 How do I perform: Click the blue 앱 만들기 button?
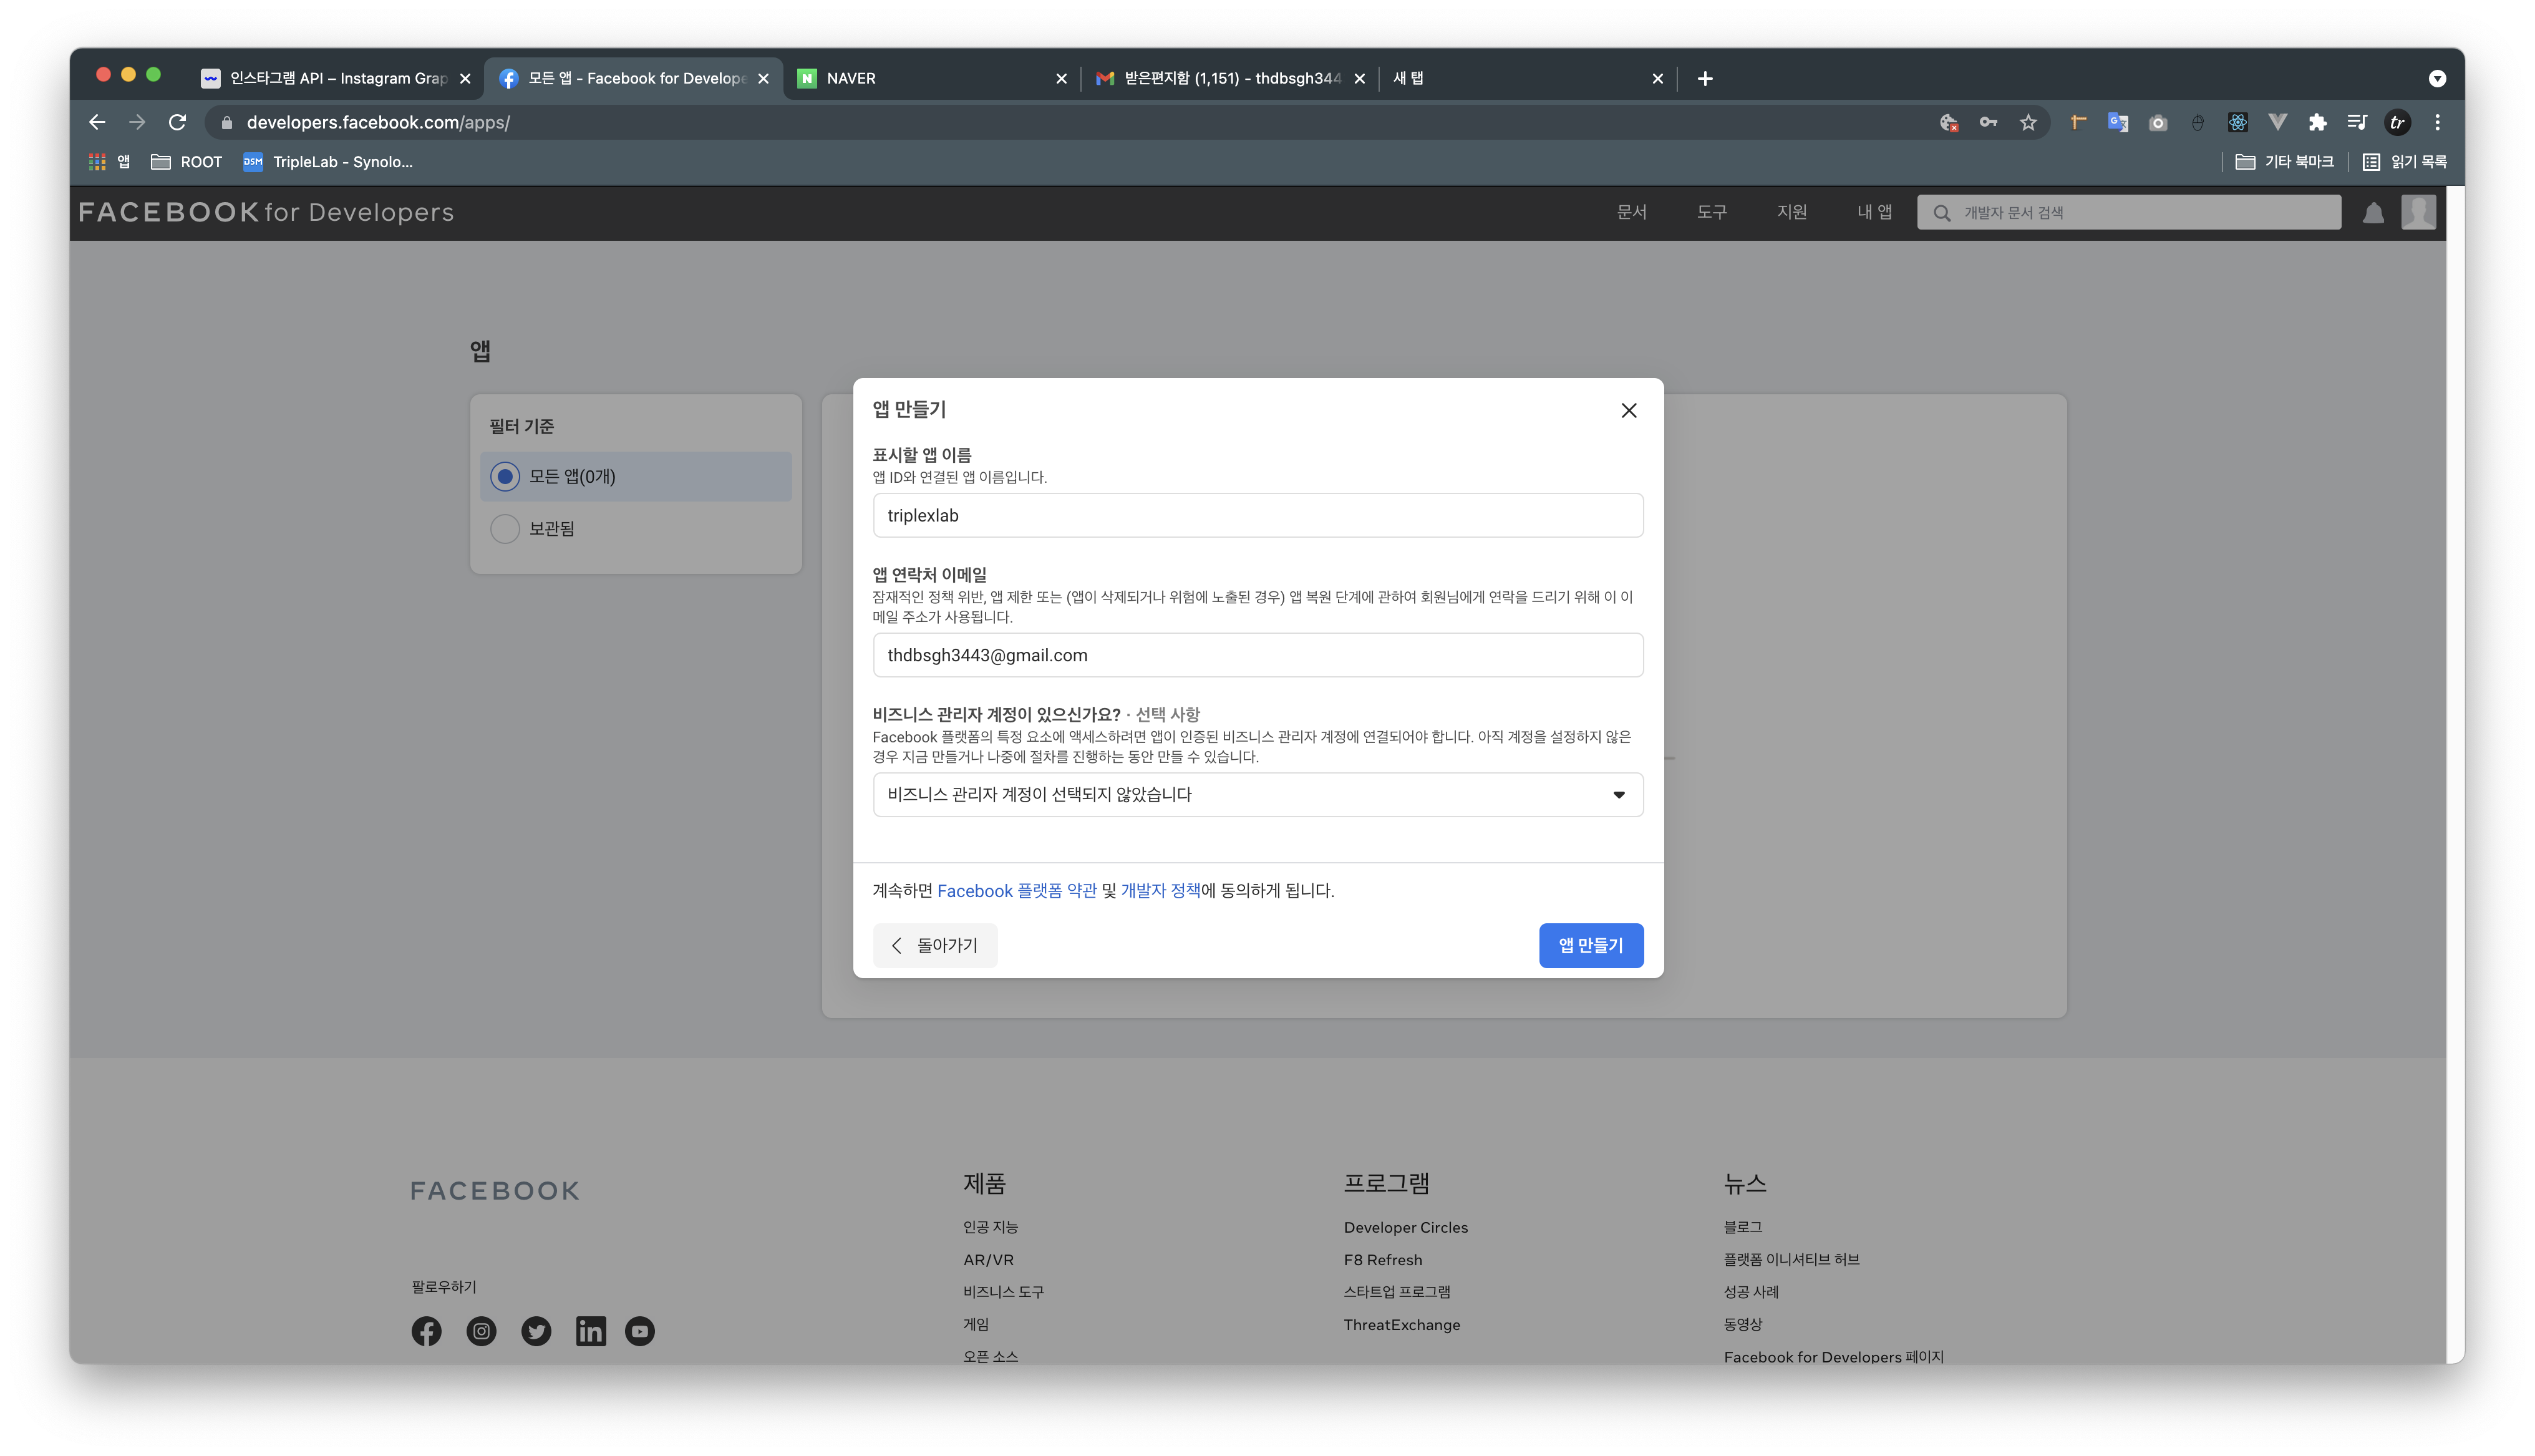(x=1591, y=945)
